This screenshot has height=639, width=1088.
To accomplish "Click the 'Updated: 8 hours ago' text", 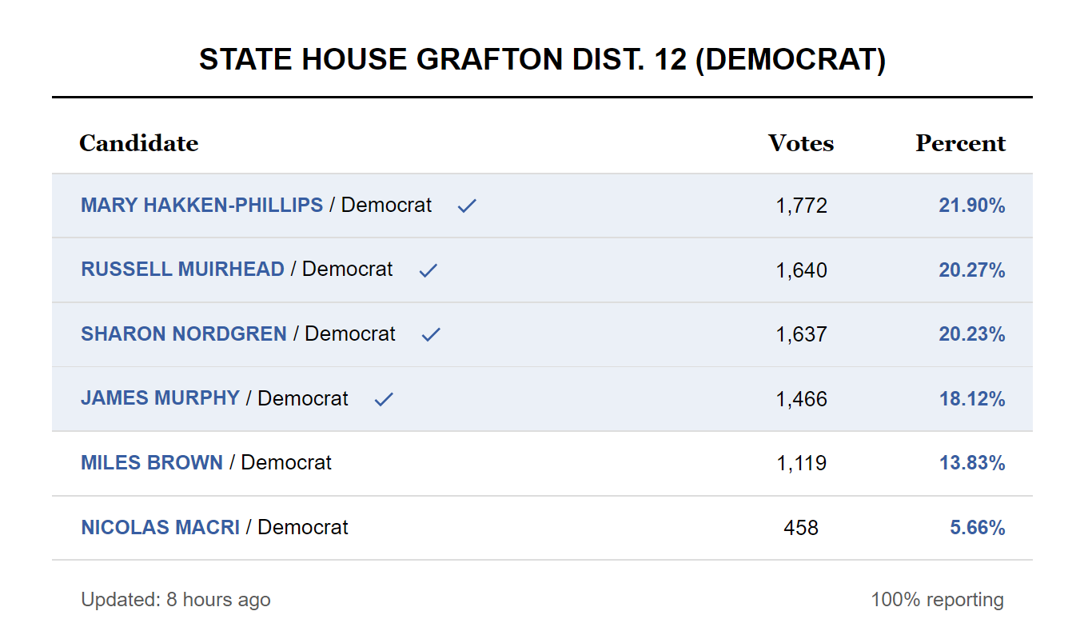I will [176, 599].
